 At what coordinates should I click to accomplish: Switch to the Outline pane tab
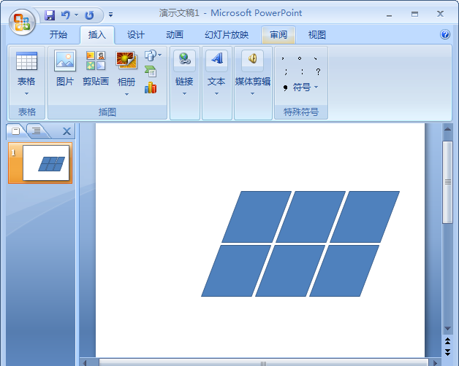point(37,131)
